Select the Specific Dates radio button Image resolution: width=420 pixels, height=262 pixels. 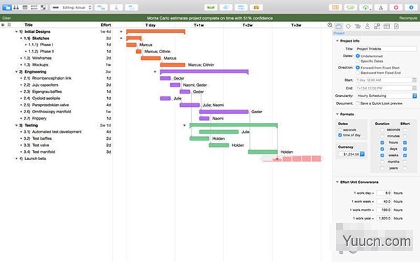pos(358,61)
